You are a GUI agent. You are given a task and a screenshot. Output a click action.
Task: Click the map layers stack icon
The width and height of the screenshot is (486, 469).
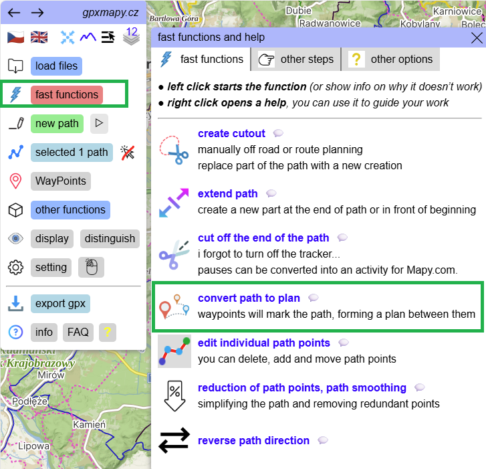click(130, 37)
